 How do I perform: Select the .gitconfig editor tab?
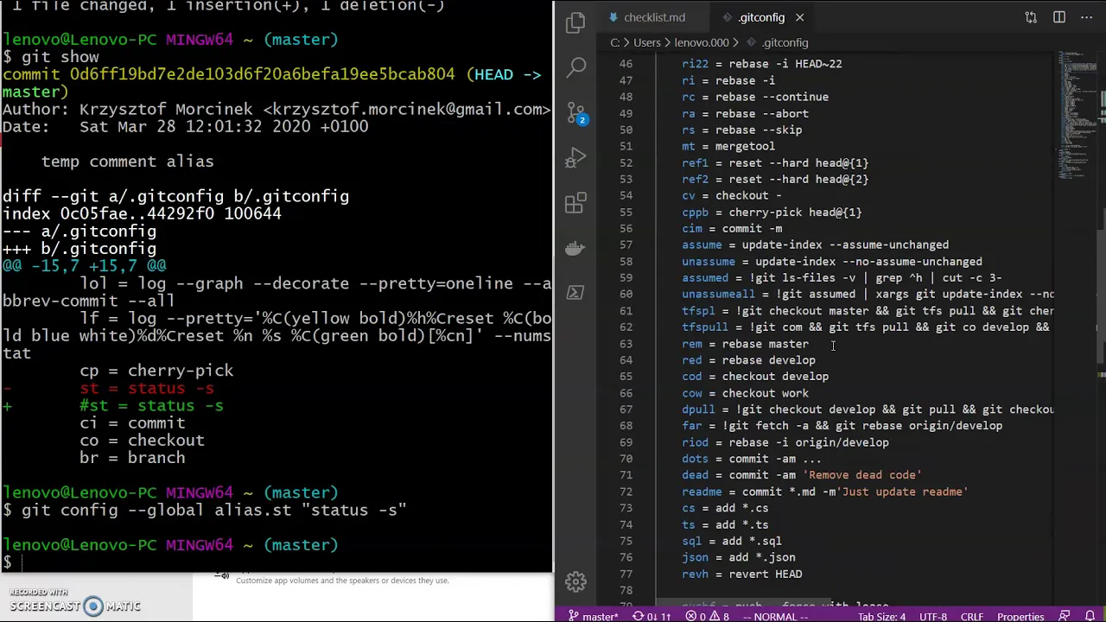pyautogui.click(x=760, y=17)
